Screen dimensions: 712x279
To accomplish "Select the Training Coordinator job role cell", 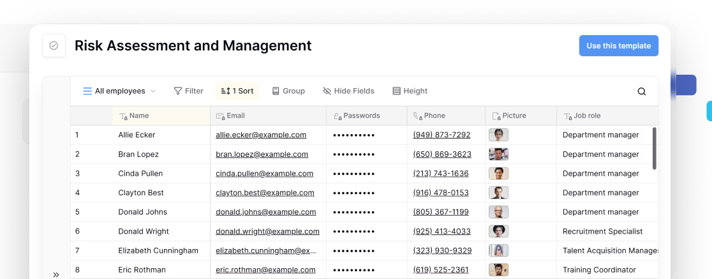I will (x=607, y=270).
